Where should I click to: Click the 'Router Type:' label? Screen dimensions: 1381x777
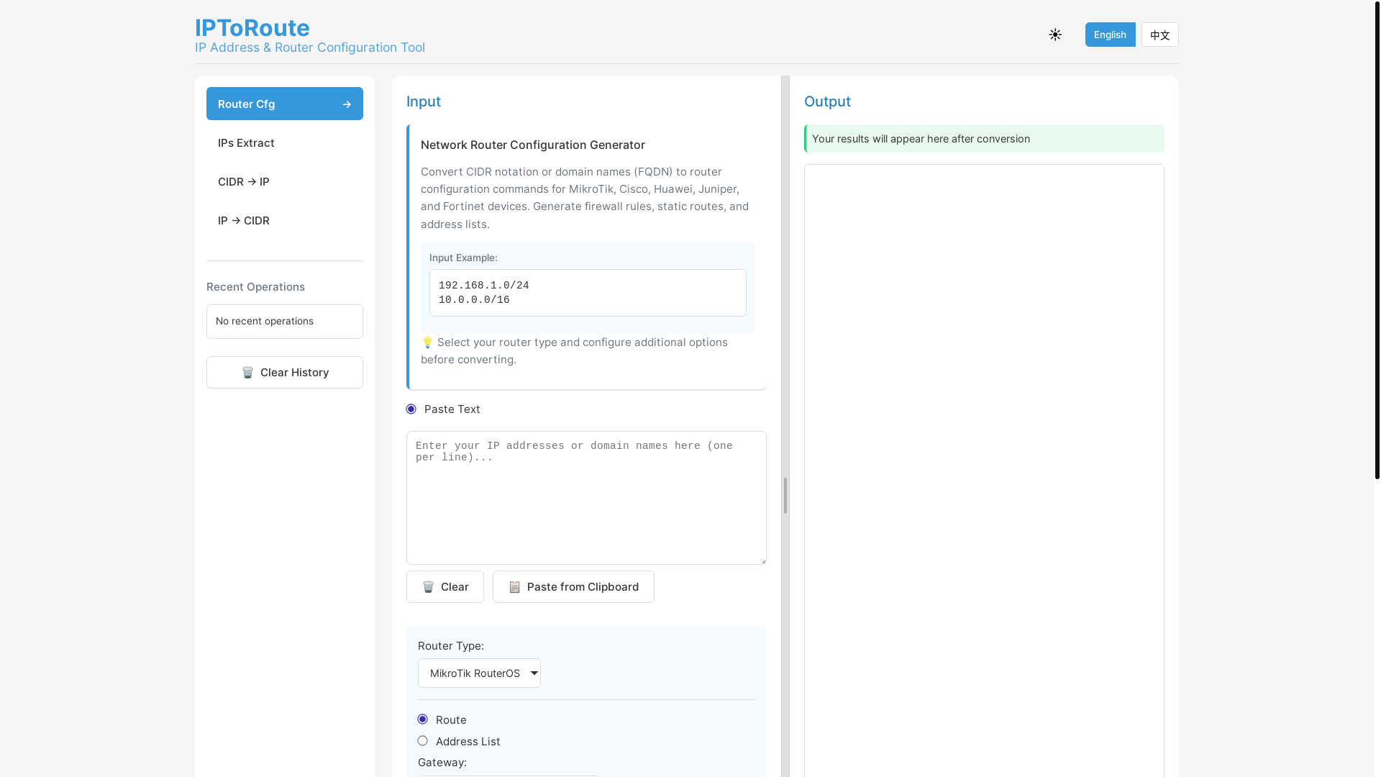[x=451, y=646]
